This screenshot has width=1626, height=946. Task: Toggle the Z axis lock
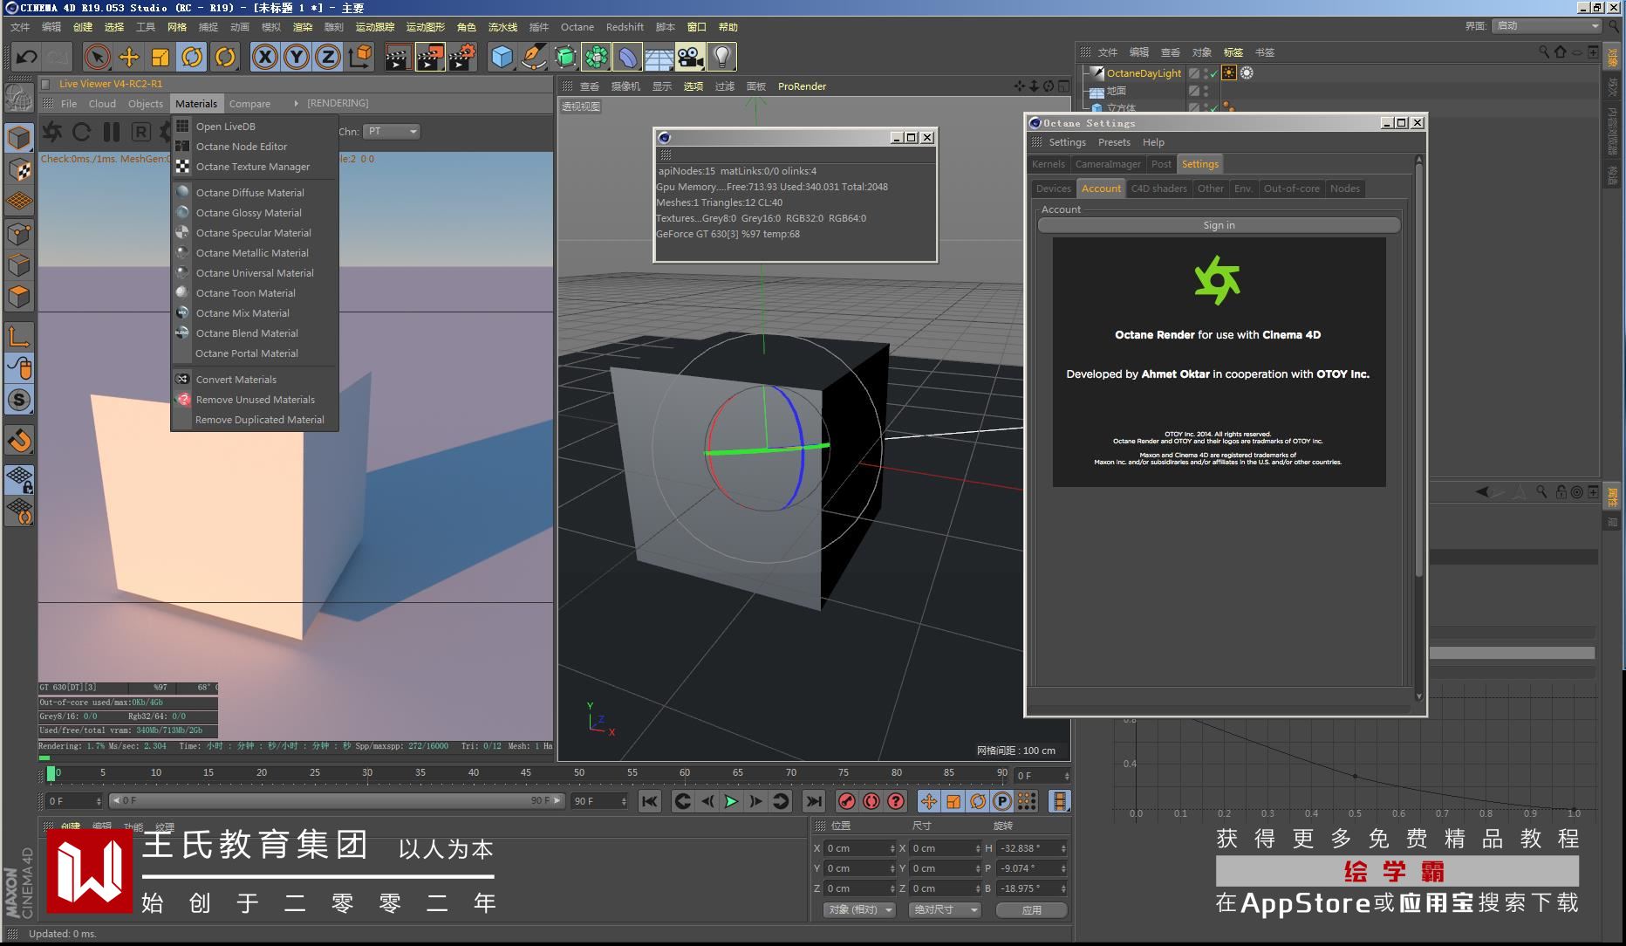pos(327,58)
